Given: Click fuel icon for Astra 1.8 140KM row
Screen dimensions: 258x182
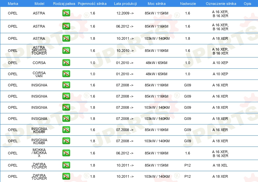Looking at the screenshot, I should tap(66, 38).
